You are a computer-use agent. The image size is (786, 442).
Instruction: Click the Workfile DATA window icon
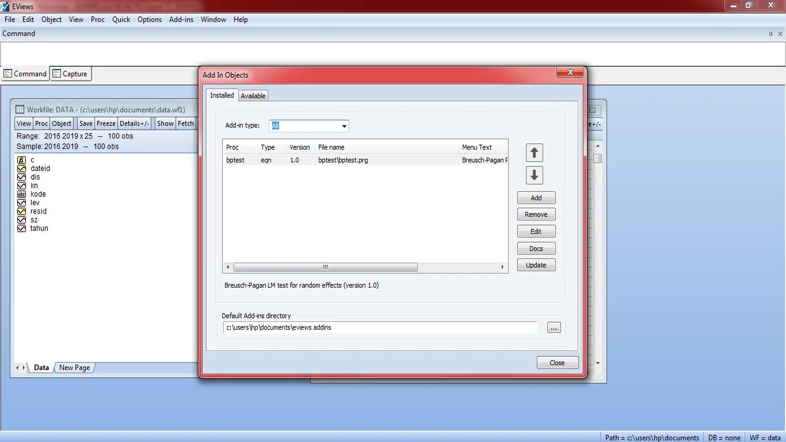(x=20, y=109)
